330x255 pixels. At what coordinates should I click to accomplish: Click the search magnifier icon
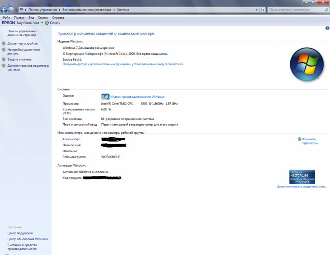click(327, 10)
